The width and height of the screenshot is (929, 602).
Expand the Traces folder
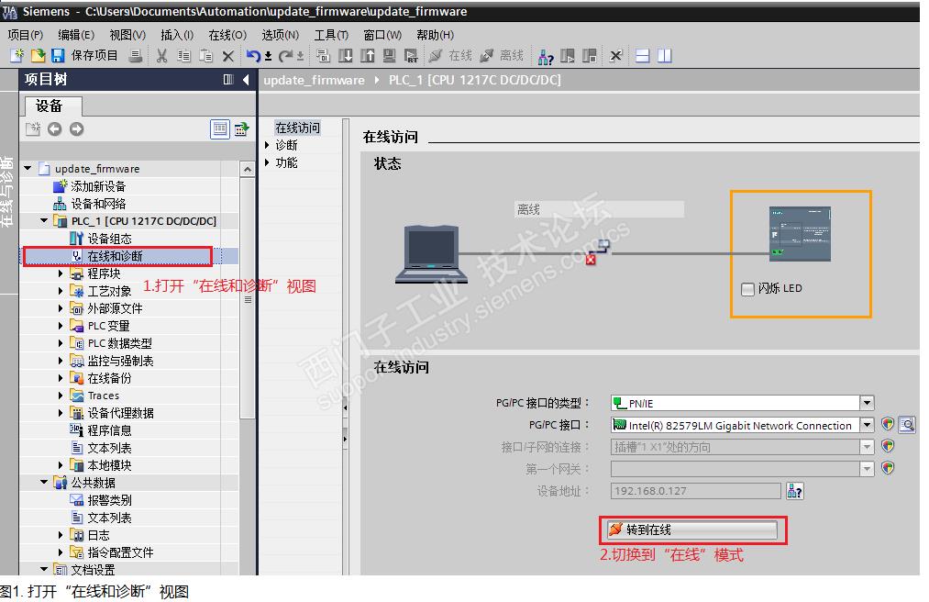pyautogui.click(x=61, y=395)
